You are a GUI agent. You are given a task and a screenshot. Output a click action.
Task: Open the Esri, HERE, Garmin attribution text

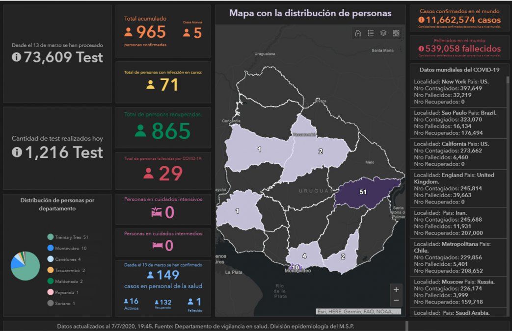[x=358, y=311]
